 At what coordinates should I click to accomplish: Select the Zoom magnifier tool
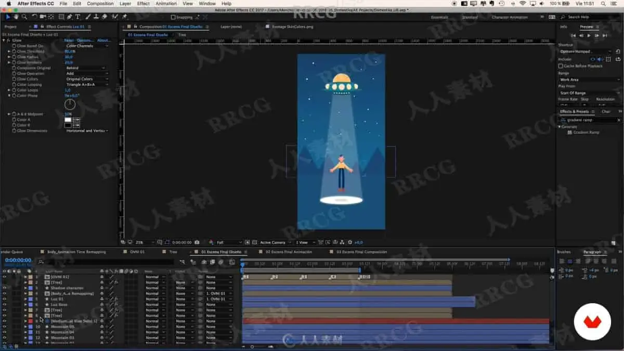tap(24, 17)
